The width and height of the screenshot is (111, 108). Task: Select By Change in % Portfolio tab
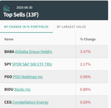pyautogui.click(x=26, y=27)
